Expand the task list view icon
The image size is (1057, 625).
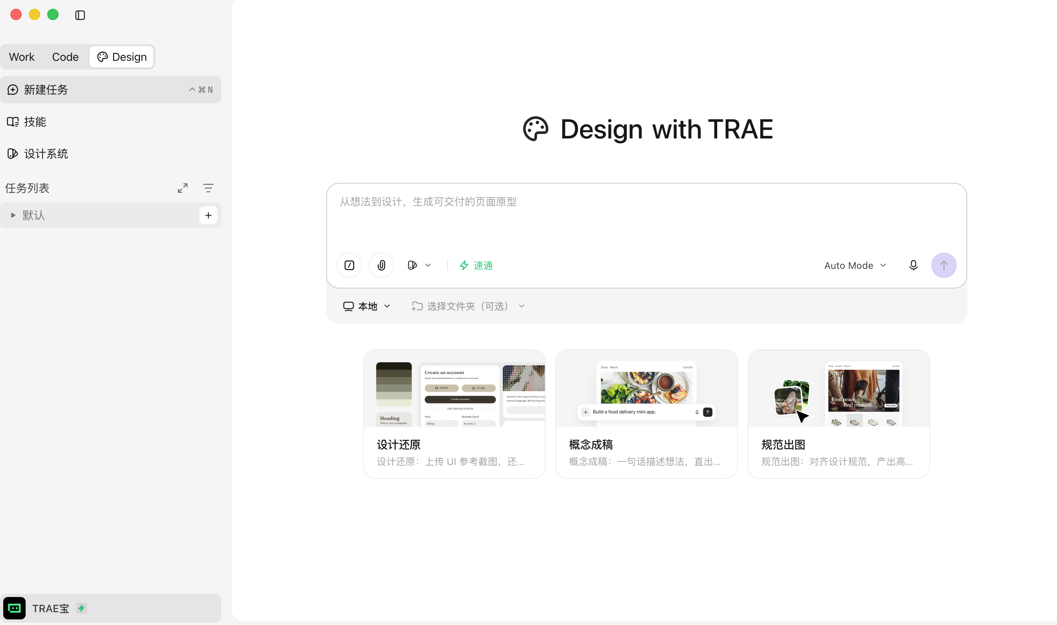pyautogui.click(x=183, y=188)
